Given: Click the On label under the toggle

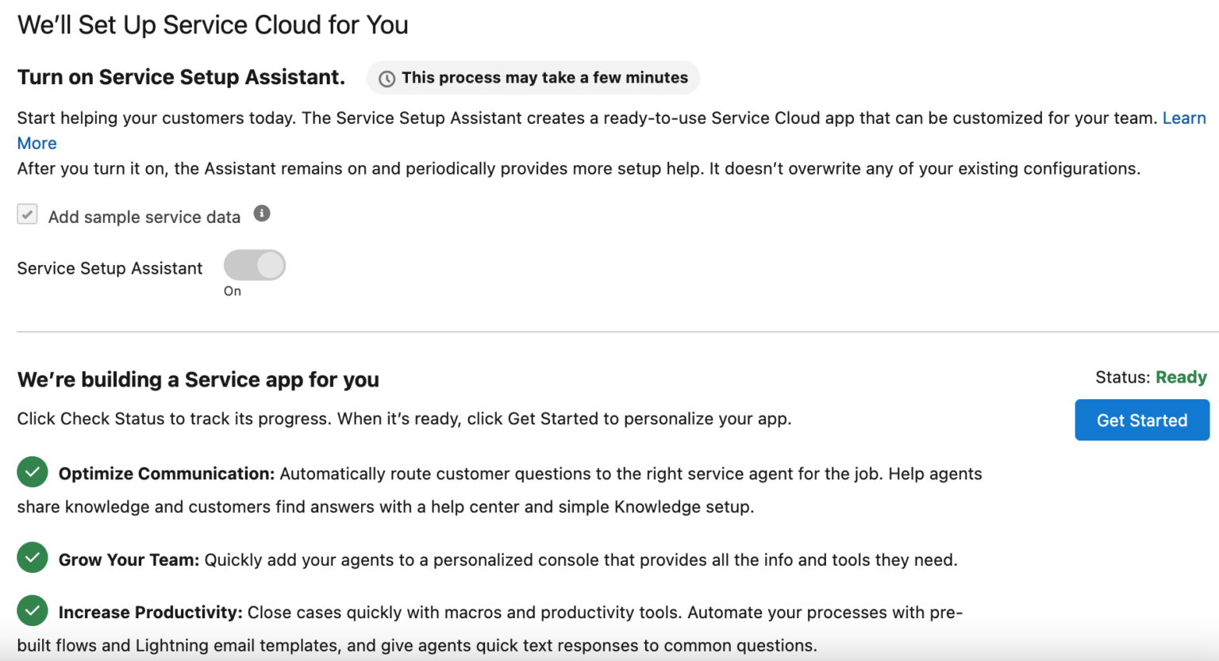Looking at the screenshot, I should (232, 290).
